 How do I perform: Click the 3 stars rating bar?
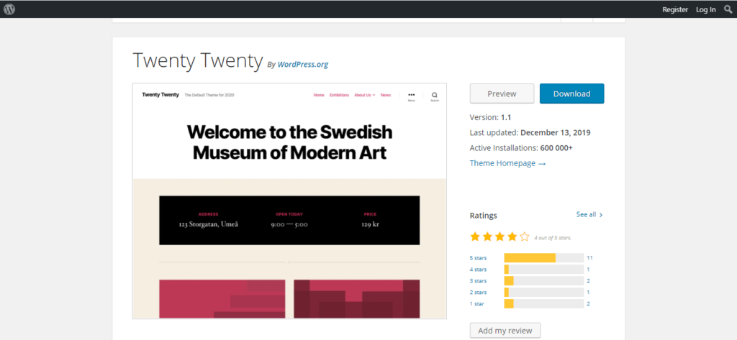coord(544,281)
